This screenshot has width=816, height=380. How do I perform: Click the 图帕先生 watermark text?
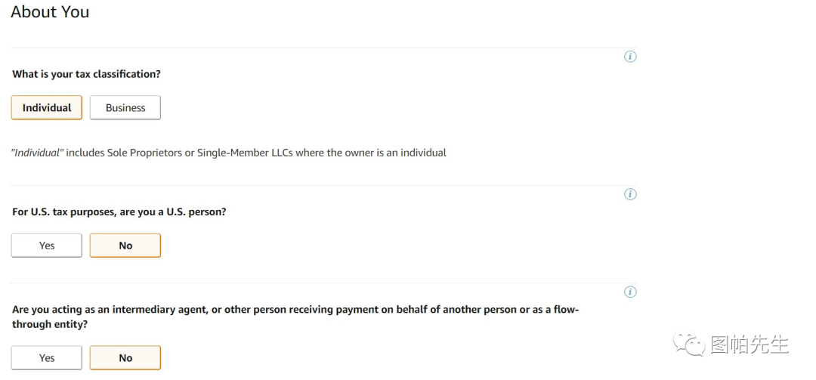pos(750,345)
